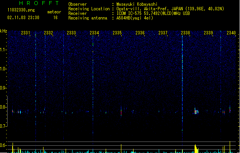Click the date stamp 02.11.03 23:30
The height and width of the screenshot is (153, 240).
coord(23,18)
